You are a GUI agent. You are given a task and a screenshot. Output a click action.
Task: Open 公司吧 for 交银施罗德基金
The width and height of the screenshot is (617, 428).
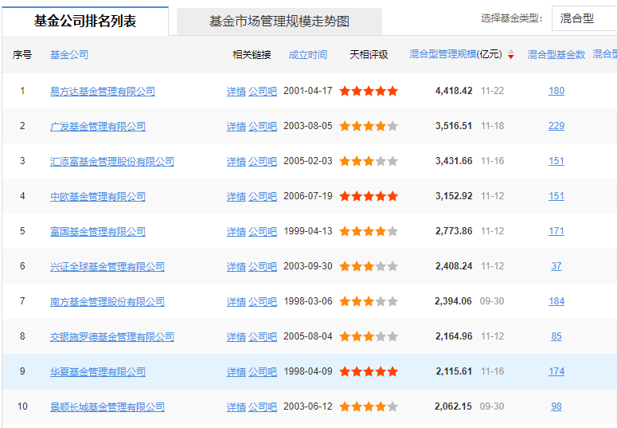pos(263,336)
